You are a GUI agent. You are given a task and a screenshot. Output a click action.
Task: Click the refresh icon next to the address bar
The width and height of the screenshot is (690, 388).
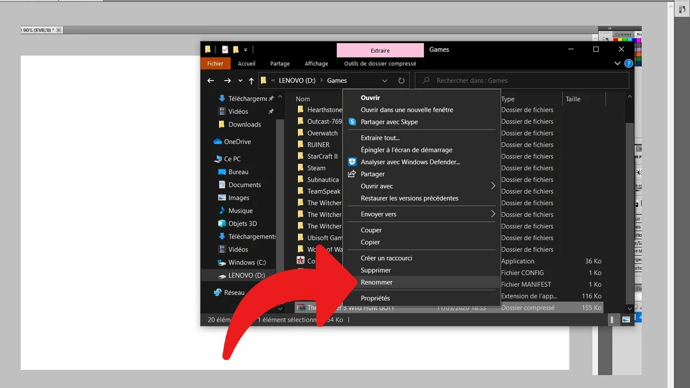click(x=402, y=80)
